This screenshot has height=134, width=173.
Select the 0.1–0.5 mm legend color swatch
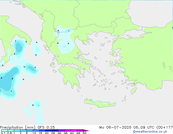tap(5, 130)
